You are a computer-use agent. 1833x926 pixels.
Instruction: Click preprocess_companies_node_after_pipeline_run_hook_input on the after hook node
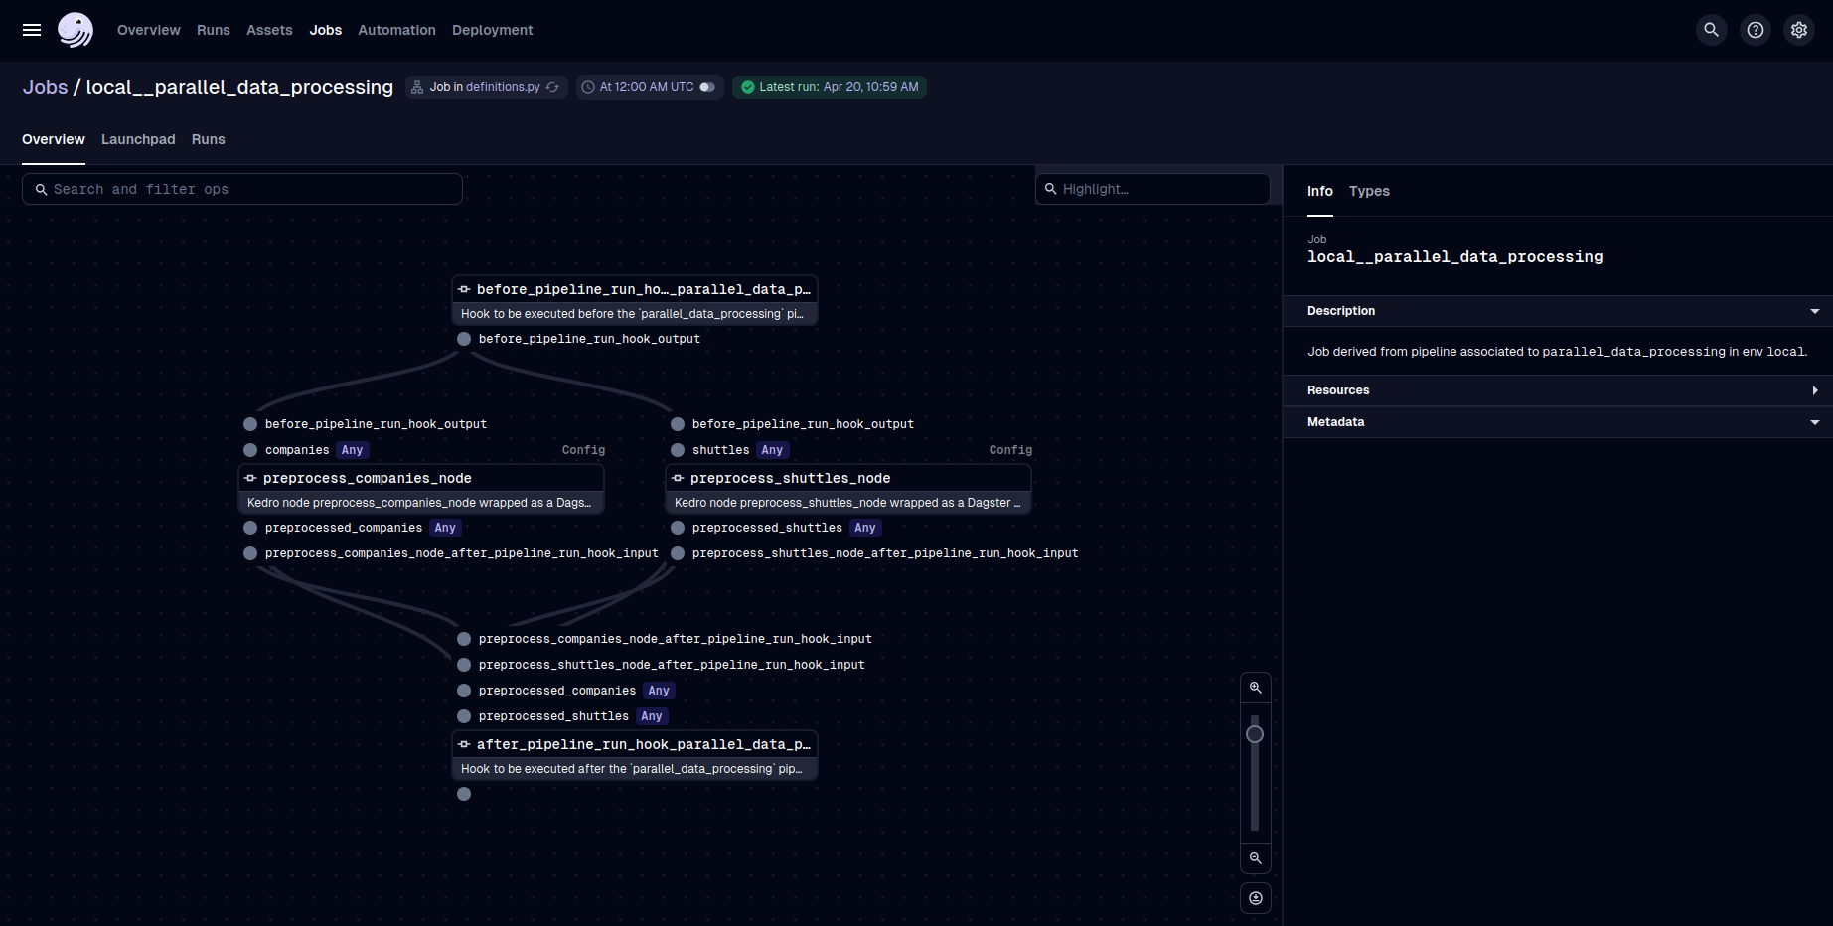[x=675, y=639]
